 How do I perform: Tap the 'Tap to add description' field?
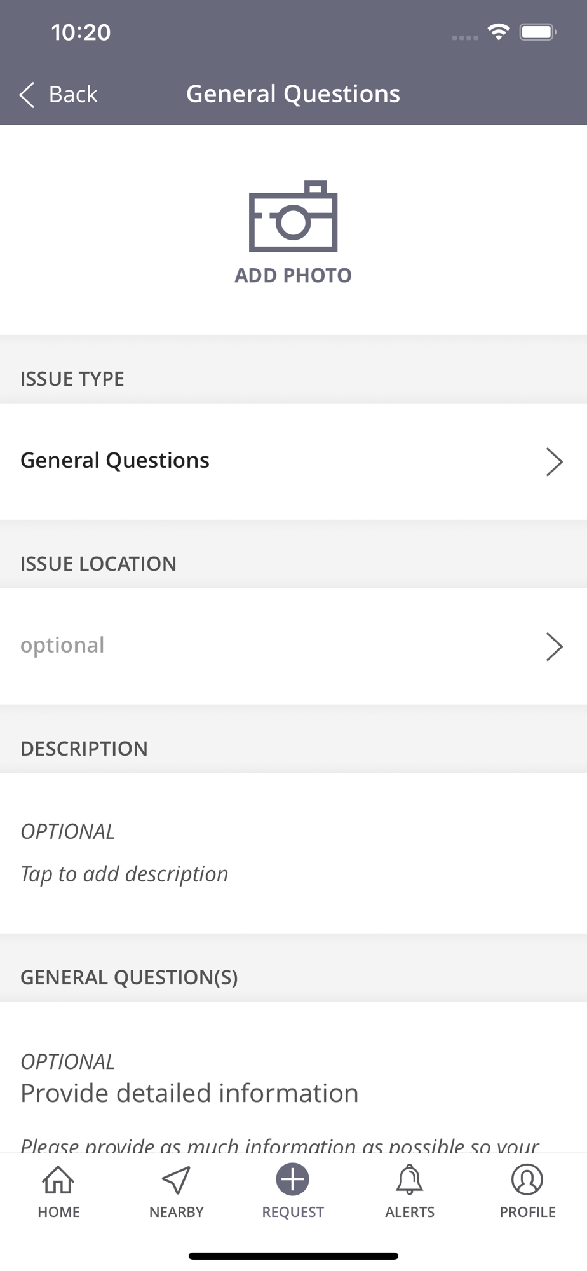tap(125, 874)
